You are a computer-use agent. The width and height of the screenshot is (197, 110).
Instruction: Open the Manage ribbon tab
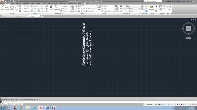coord(38,3)
